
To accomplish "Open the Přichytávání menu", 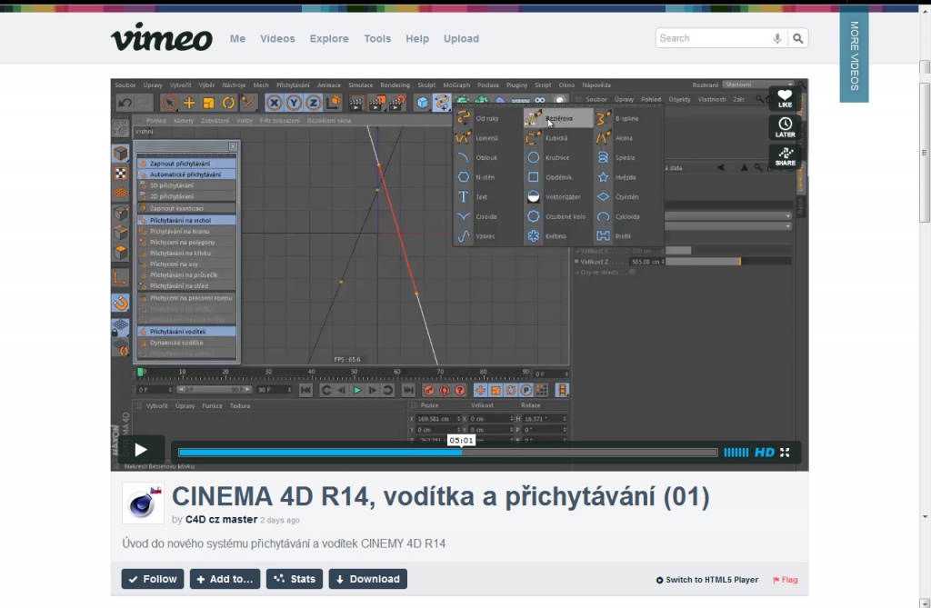I will coord(293,85).
